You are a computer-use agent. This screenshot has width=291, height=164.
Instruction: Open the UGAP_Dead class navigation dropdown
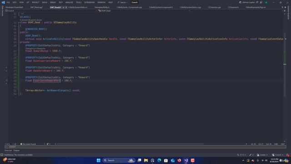tap(145, 11)
